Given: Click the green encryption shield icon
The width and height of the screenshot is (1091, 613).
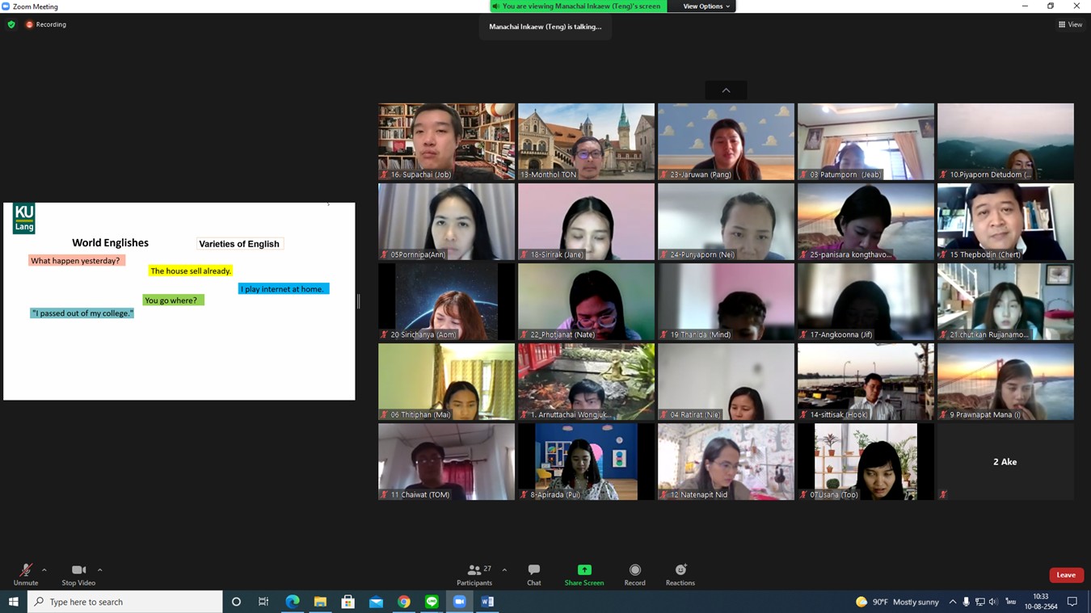Looking at the screenshot, I should [11, 25].
